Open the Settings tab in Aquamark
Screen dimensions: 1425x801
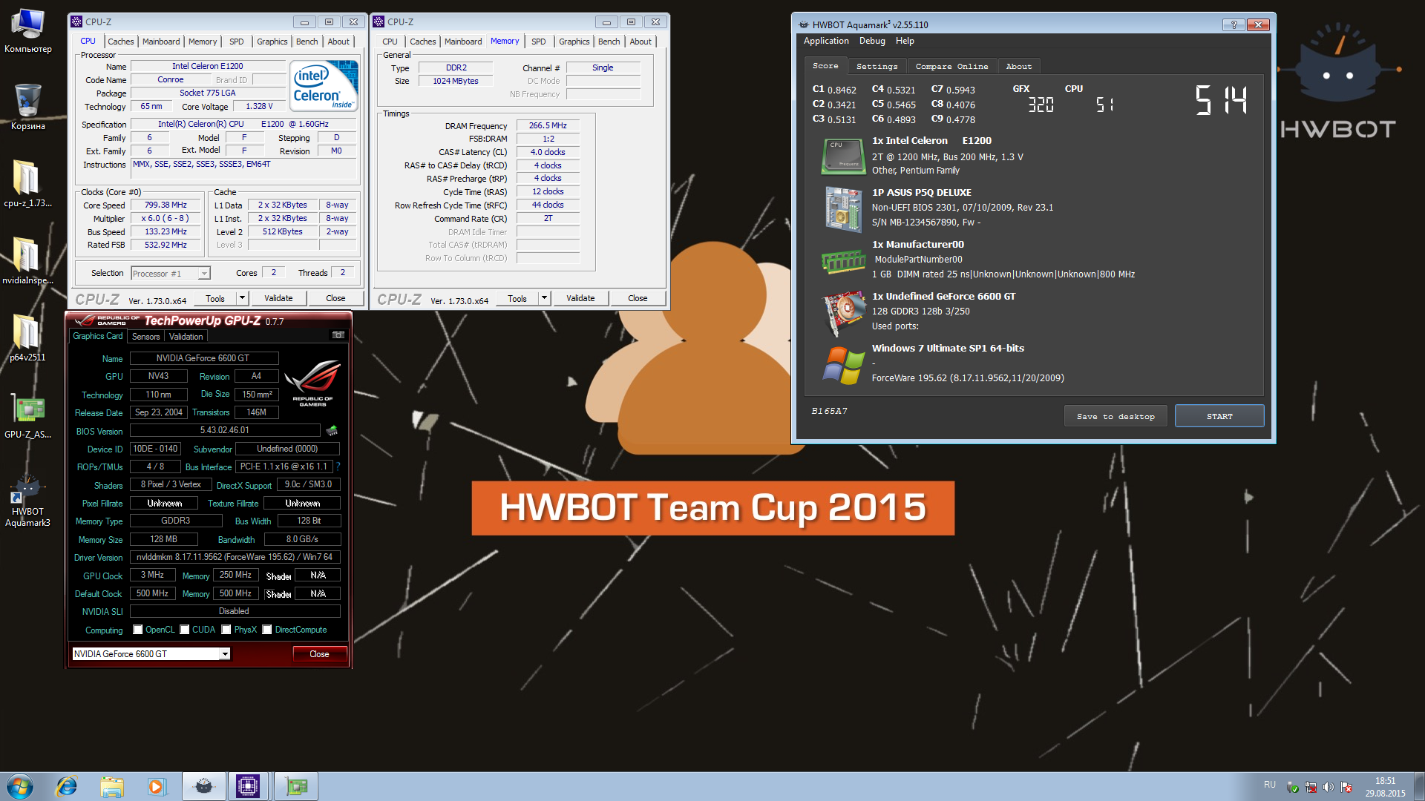(877, 66)
